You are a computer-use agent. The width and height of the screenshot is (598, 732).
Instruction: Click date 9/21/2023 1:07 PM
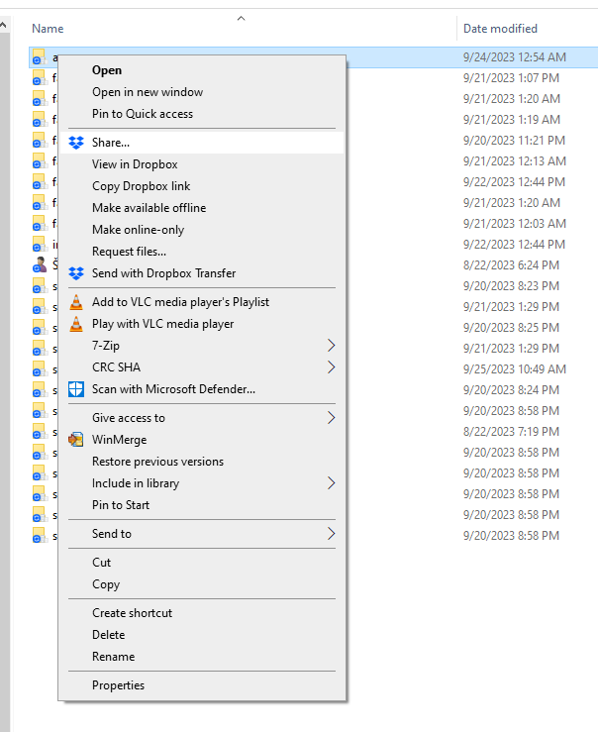click(511, 78)
